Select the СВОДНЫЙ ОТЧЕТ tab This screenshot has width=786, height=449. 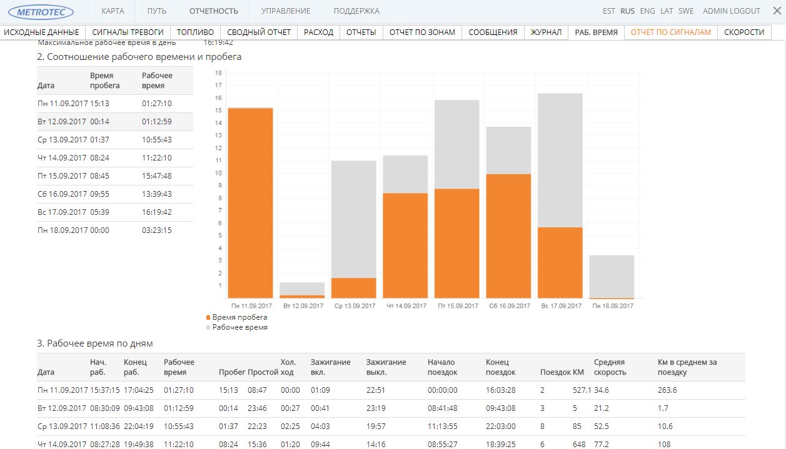click(259, 32)
